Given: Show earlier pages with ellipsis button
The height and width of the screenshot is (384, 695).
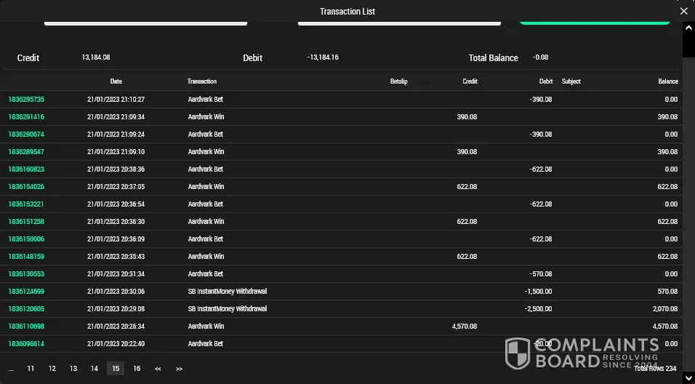Looking at the screenshot, I should tap(11, 369).
